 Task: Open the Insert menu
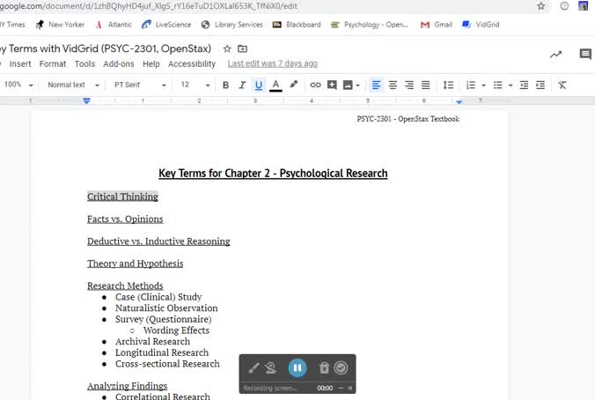coord(20,63)
